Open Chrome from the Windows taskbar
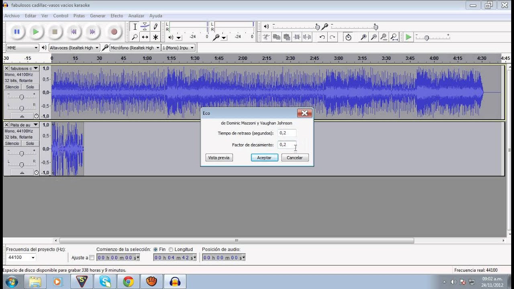This screenshot has width=514, height=289. [128, 281]
